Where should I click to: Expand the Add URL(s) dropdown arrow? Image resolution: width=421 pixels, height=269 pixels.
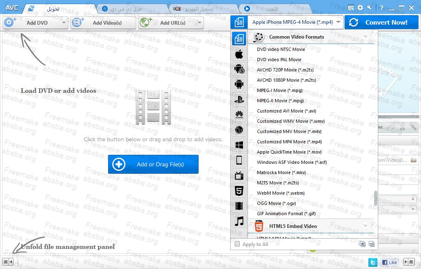[x=199, y=23]
